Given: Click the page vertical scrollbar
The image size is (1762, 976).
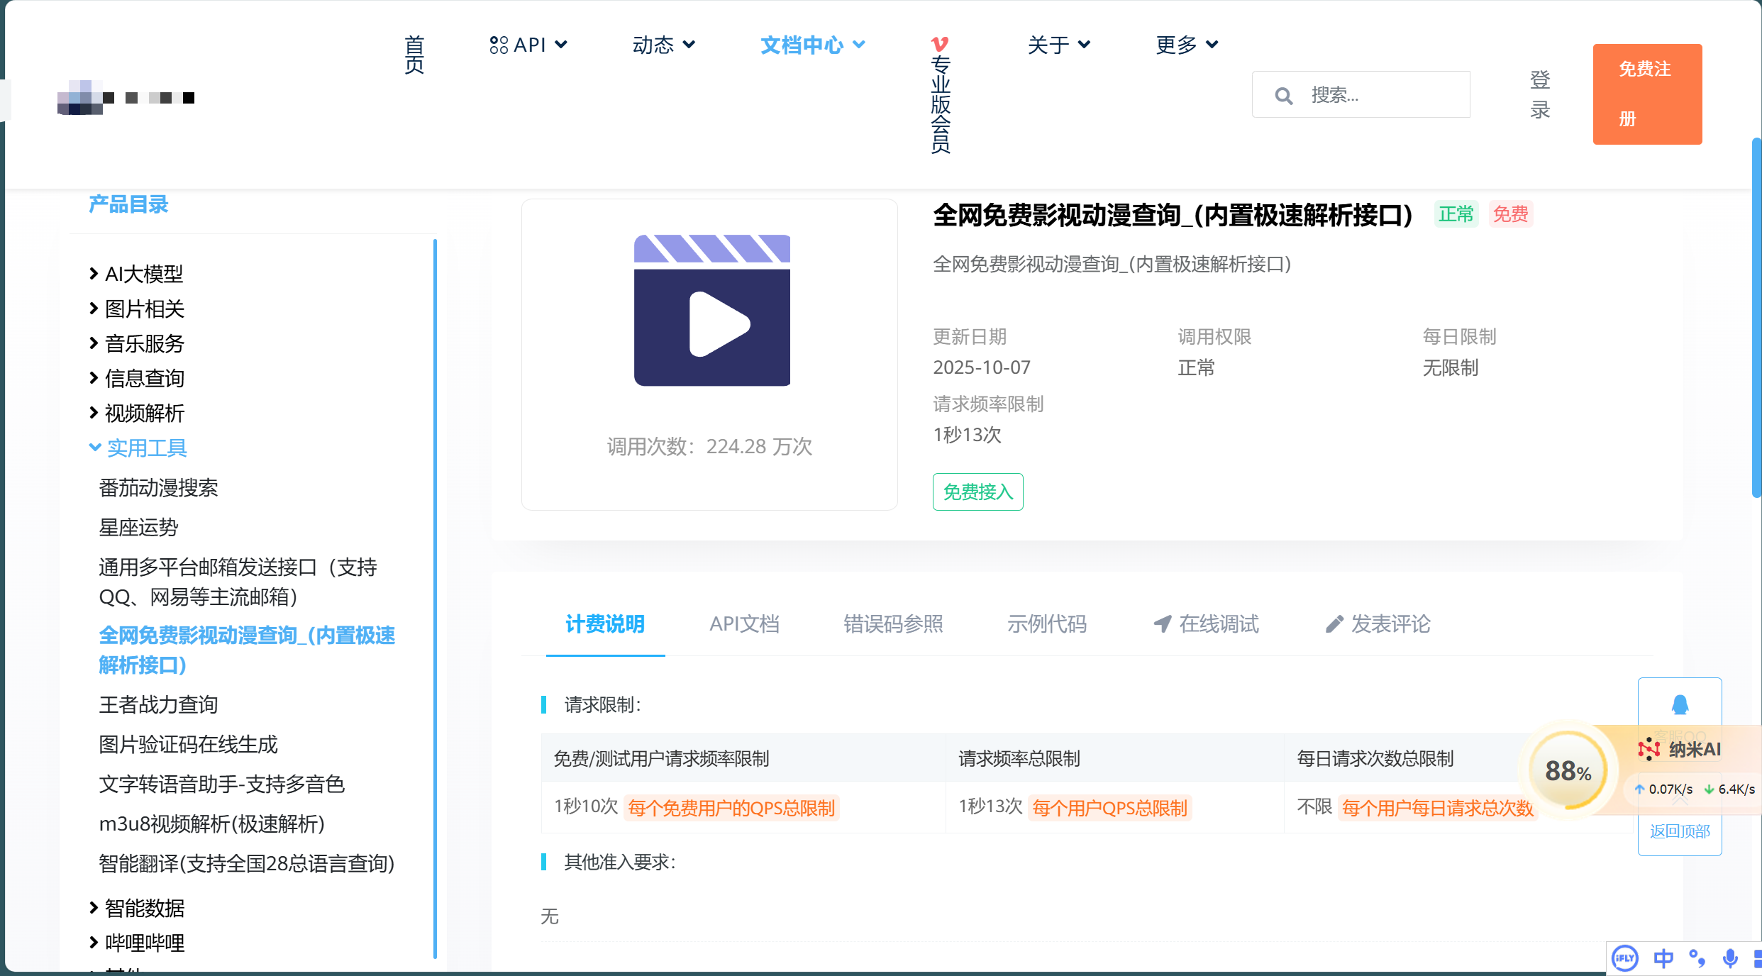Looking at the screenshot, I should pyautogui.click(x=1756, y=317).
